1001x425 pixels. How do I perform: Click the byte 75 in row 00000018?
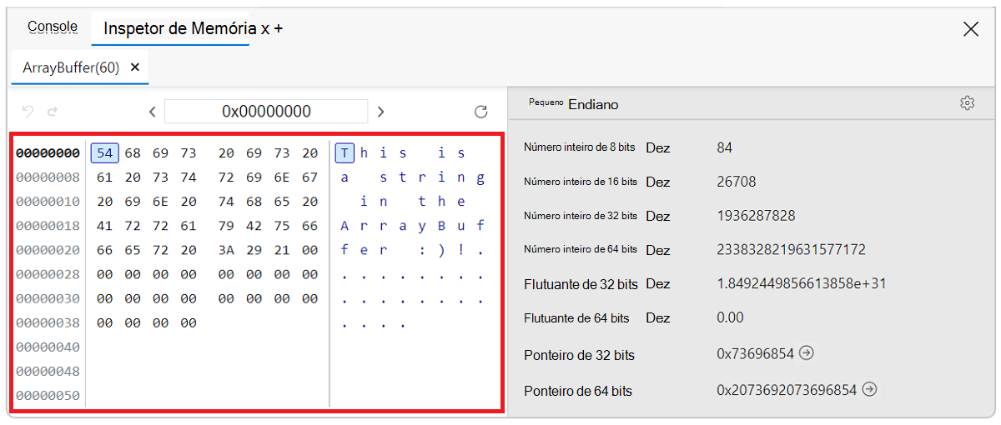pyautogui.click(x=281, y=226)
